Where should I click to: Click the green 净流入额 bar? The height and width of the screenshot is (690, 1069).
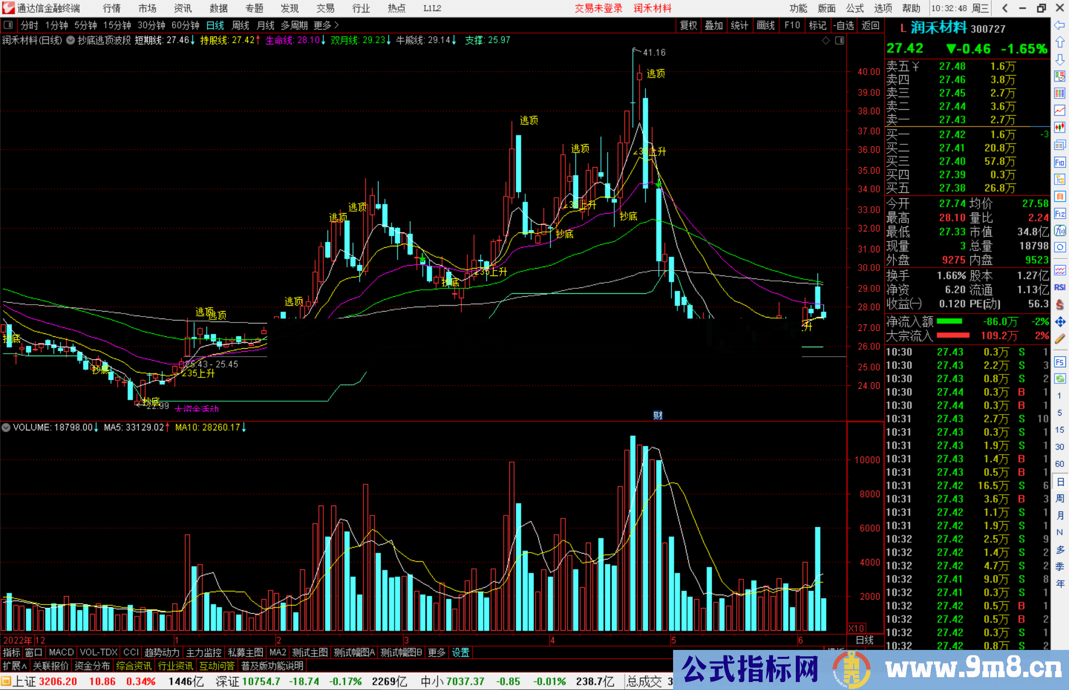tap(949, 322)
